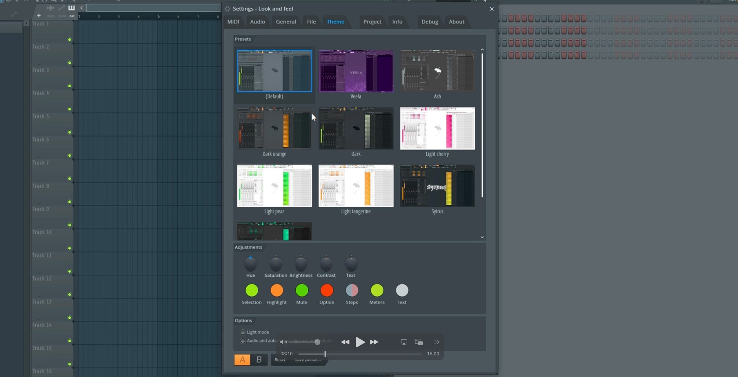Close the Settings window
738x377 pixels.
pos(492,9)
